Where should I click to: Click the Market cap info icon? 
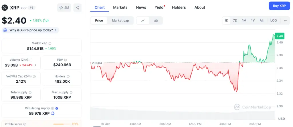(x=50, y=43)
